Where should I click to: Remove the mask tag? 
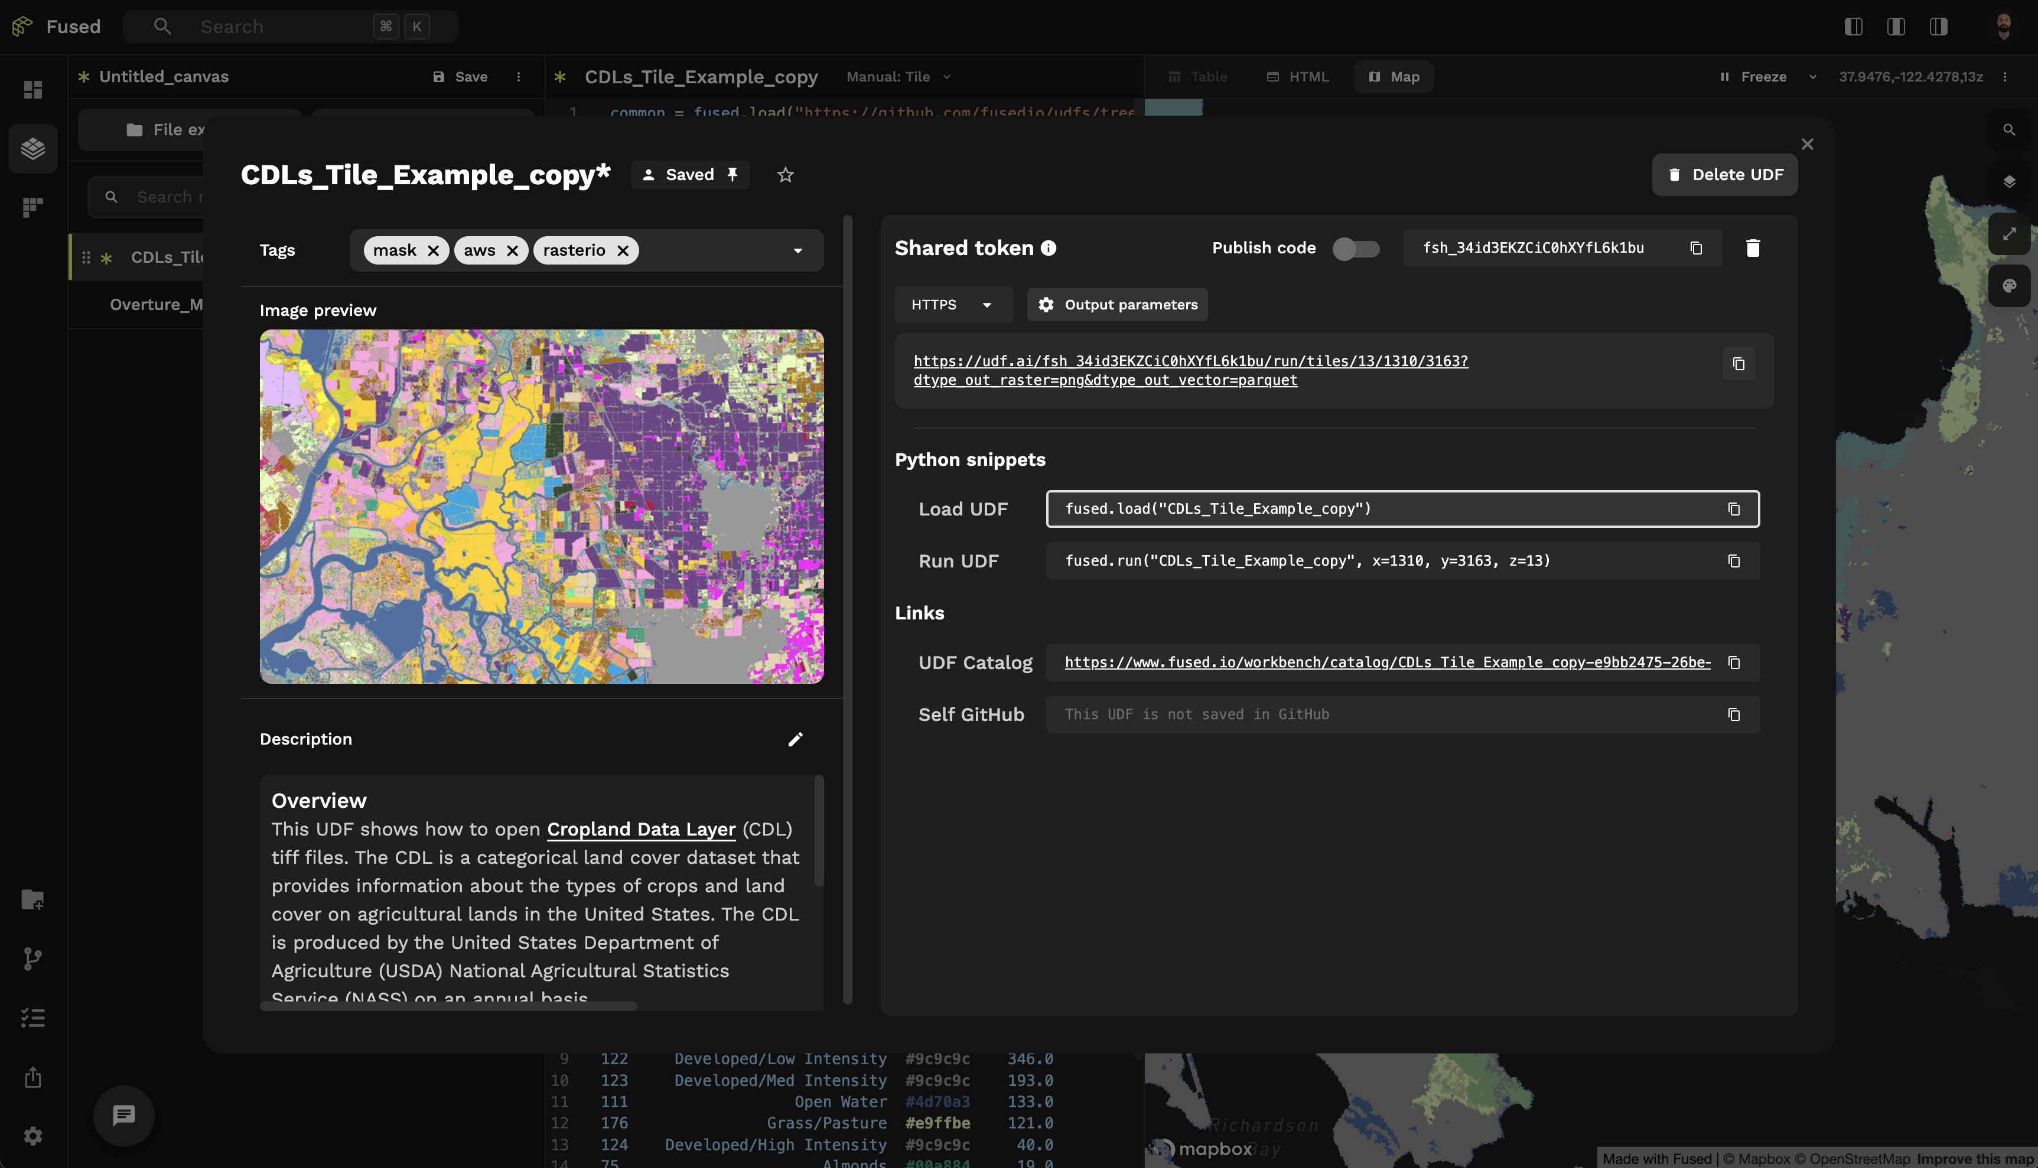(x=433, y=250)
